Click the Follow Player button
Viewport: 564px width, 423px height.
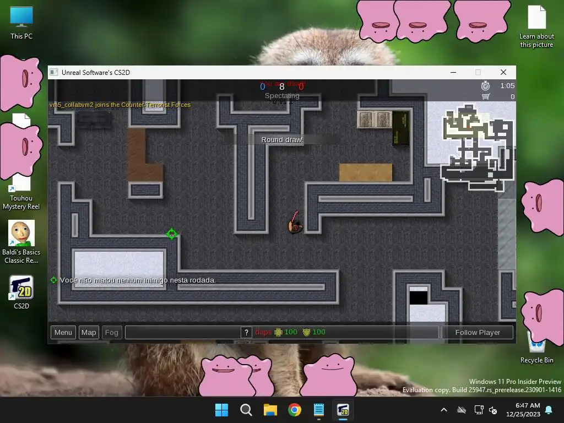click(478, 332)
